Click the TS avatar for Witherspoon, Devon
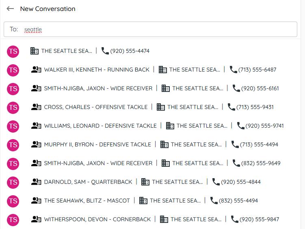 pos(13,219)
